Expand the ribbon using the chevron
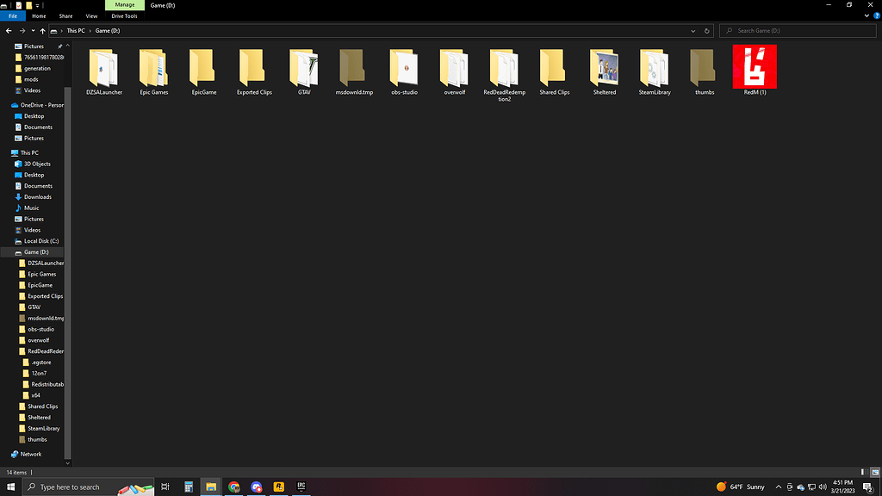This screenshot has height=496, width=882. click(866, 16)
